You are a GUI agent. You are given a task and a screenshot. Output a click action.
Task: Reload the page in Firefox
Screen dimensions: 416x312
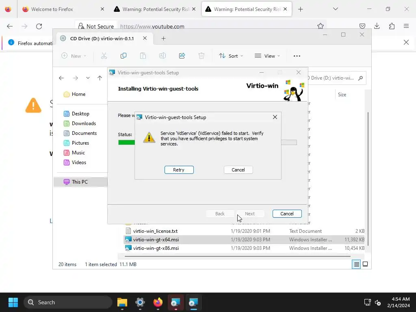click(x=39, y=26)
